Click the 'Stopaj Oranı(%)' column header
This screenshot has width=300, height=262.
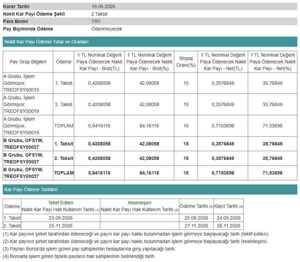click(x=186, y=62)
